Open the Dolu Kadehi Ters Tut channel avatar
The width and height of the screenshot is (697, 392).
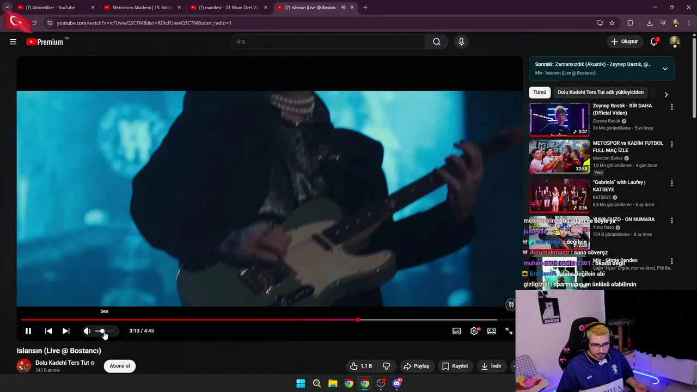[24, 366]
